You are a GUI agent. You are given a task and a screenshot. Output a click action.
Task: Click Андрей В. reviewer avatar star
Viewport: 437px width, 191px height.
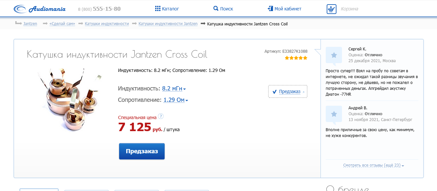tap(334, 114)
